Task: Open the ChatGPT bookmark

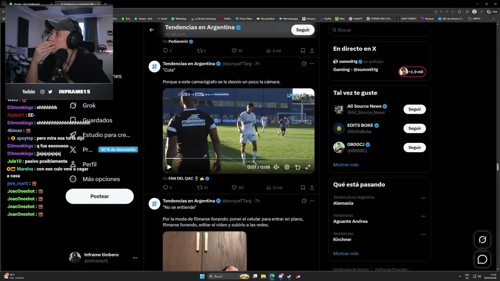Action: pos(355,18)
